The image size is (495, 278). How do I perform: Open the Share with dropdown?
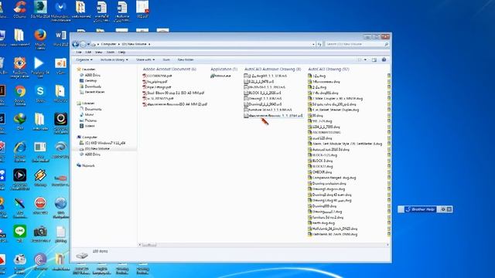coord(145,59)
